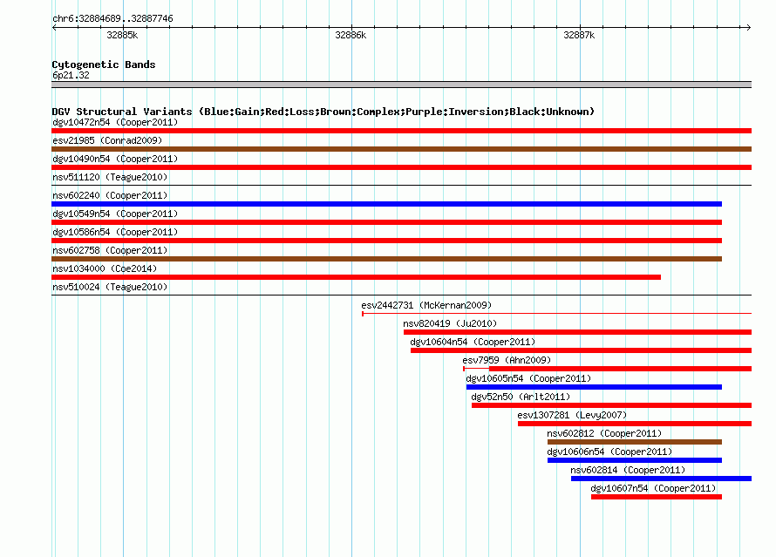Select the red bar under dgv10490n54
This screenshot has height=557, width=776.
(x=401, y=167)
